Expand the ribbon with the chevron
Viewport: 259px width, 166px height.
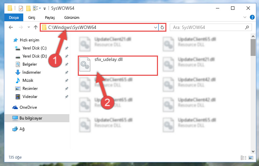click(x=245, y=17)
